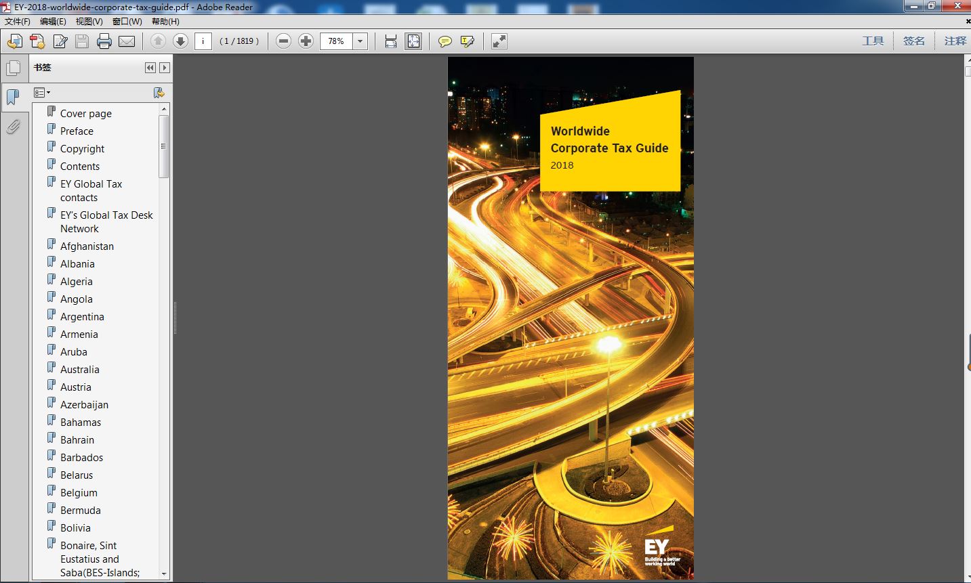Screen dimensions: 971x583
Task: Toggle the fit one full page icon
Action: [x=413, y=41]
